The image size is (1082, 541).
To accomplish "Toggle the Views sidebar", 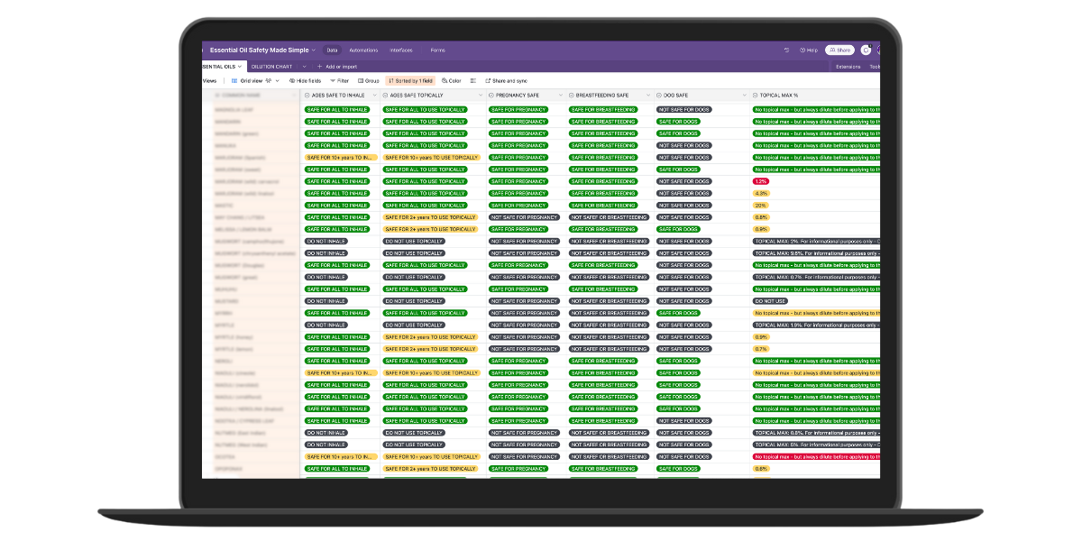I will [x=209, y=80].
